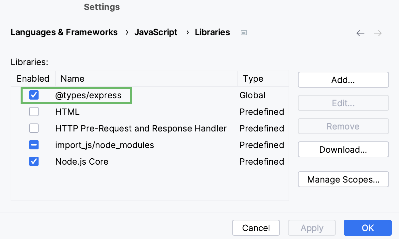Select the HTML row in the libraries table

coord(67,112)
